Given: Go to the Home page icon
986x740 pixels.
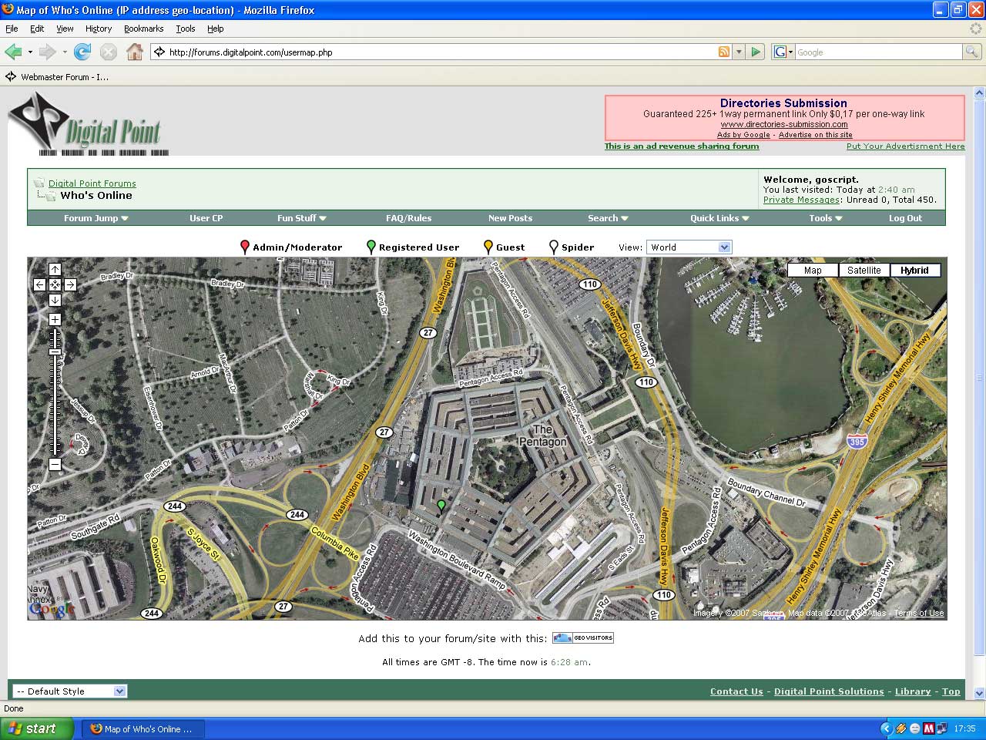Looking at the screenshot, I should 135,52.
